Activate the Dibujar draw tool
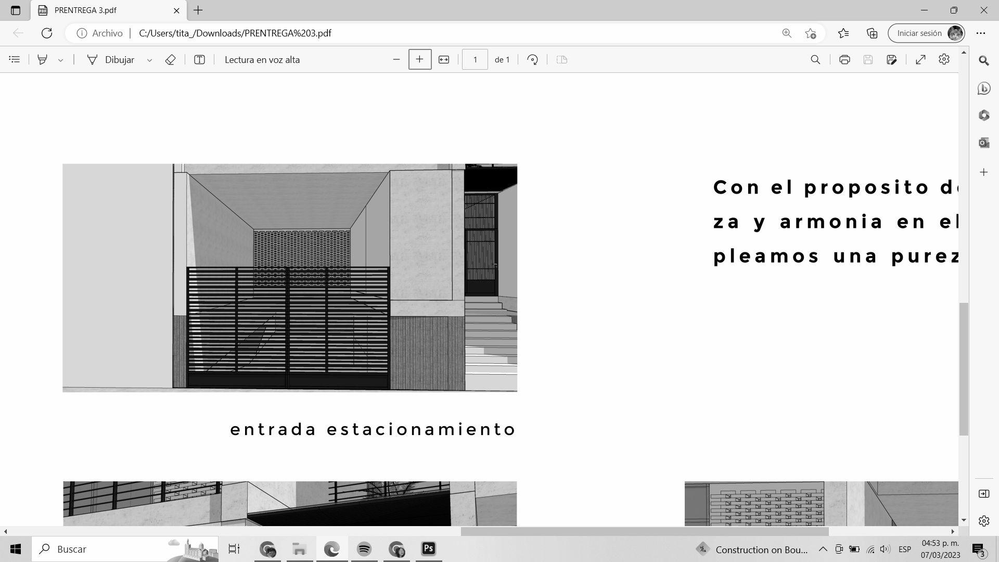Screen dimensions: 999x562 click(111, 60)
